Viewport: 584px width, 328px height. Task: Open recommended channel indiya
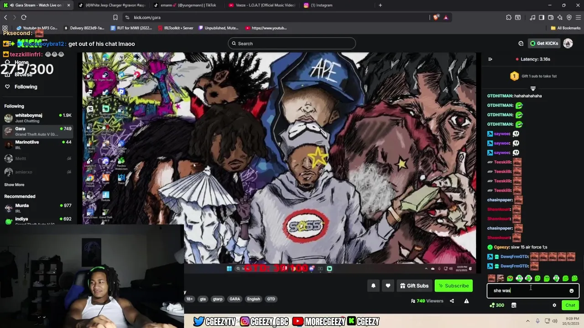37,221
